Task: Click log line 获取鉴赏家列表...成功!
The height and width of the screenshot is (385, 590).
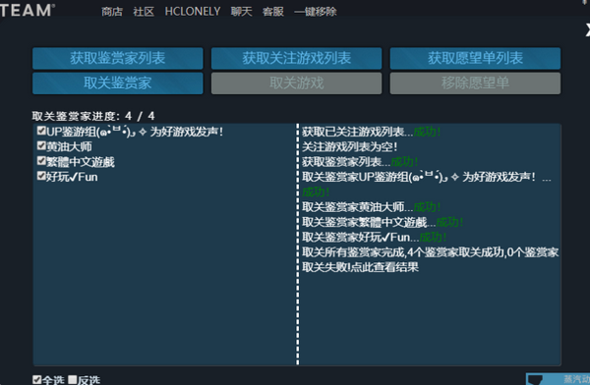Action: pos(360,162)
